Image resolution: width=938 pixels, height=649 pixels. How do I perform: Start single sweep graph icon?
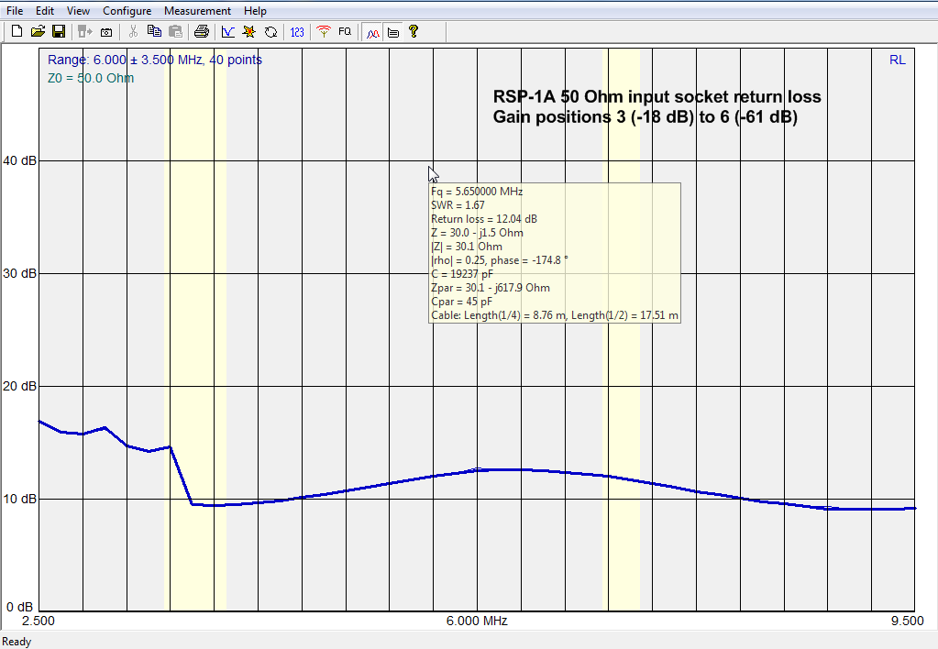[x=228, y=32]
